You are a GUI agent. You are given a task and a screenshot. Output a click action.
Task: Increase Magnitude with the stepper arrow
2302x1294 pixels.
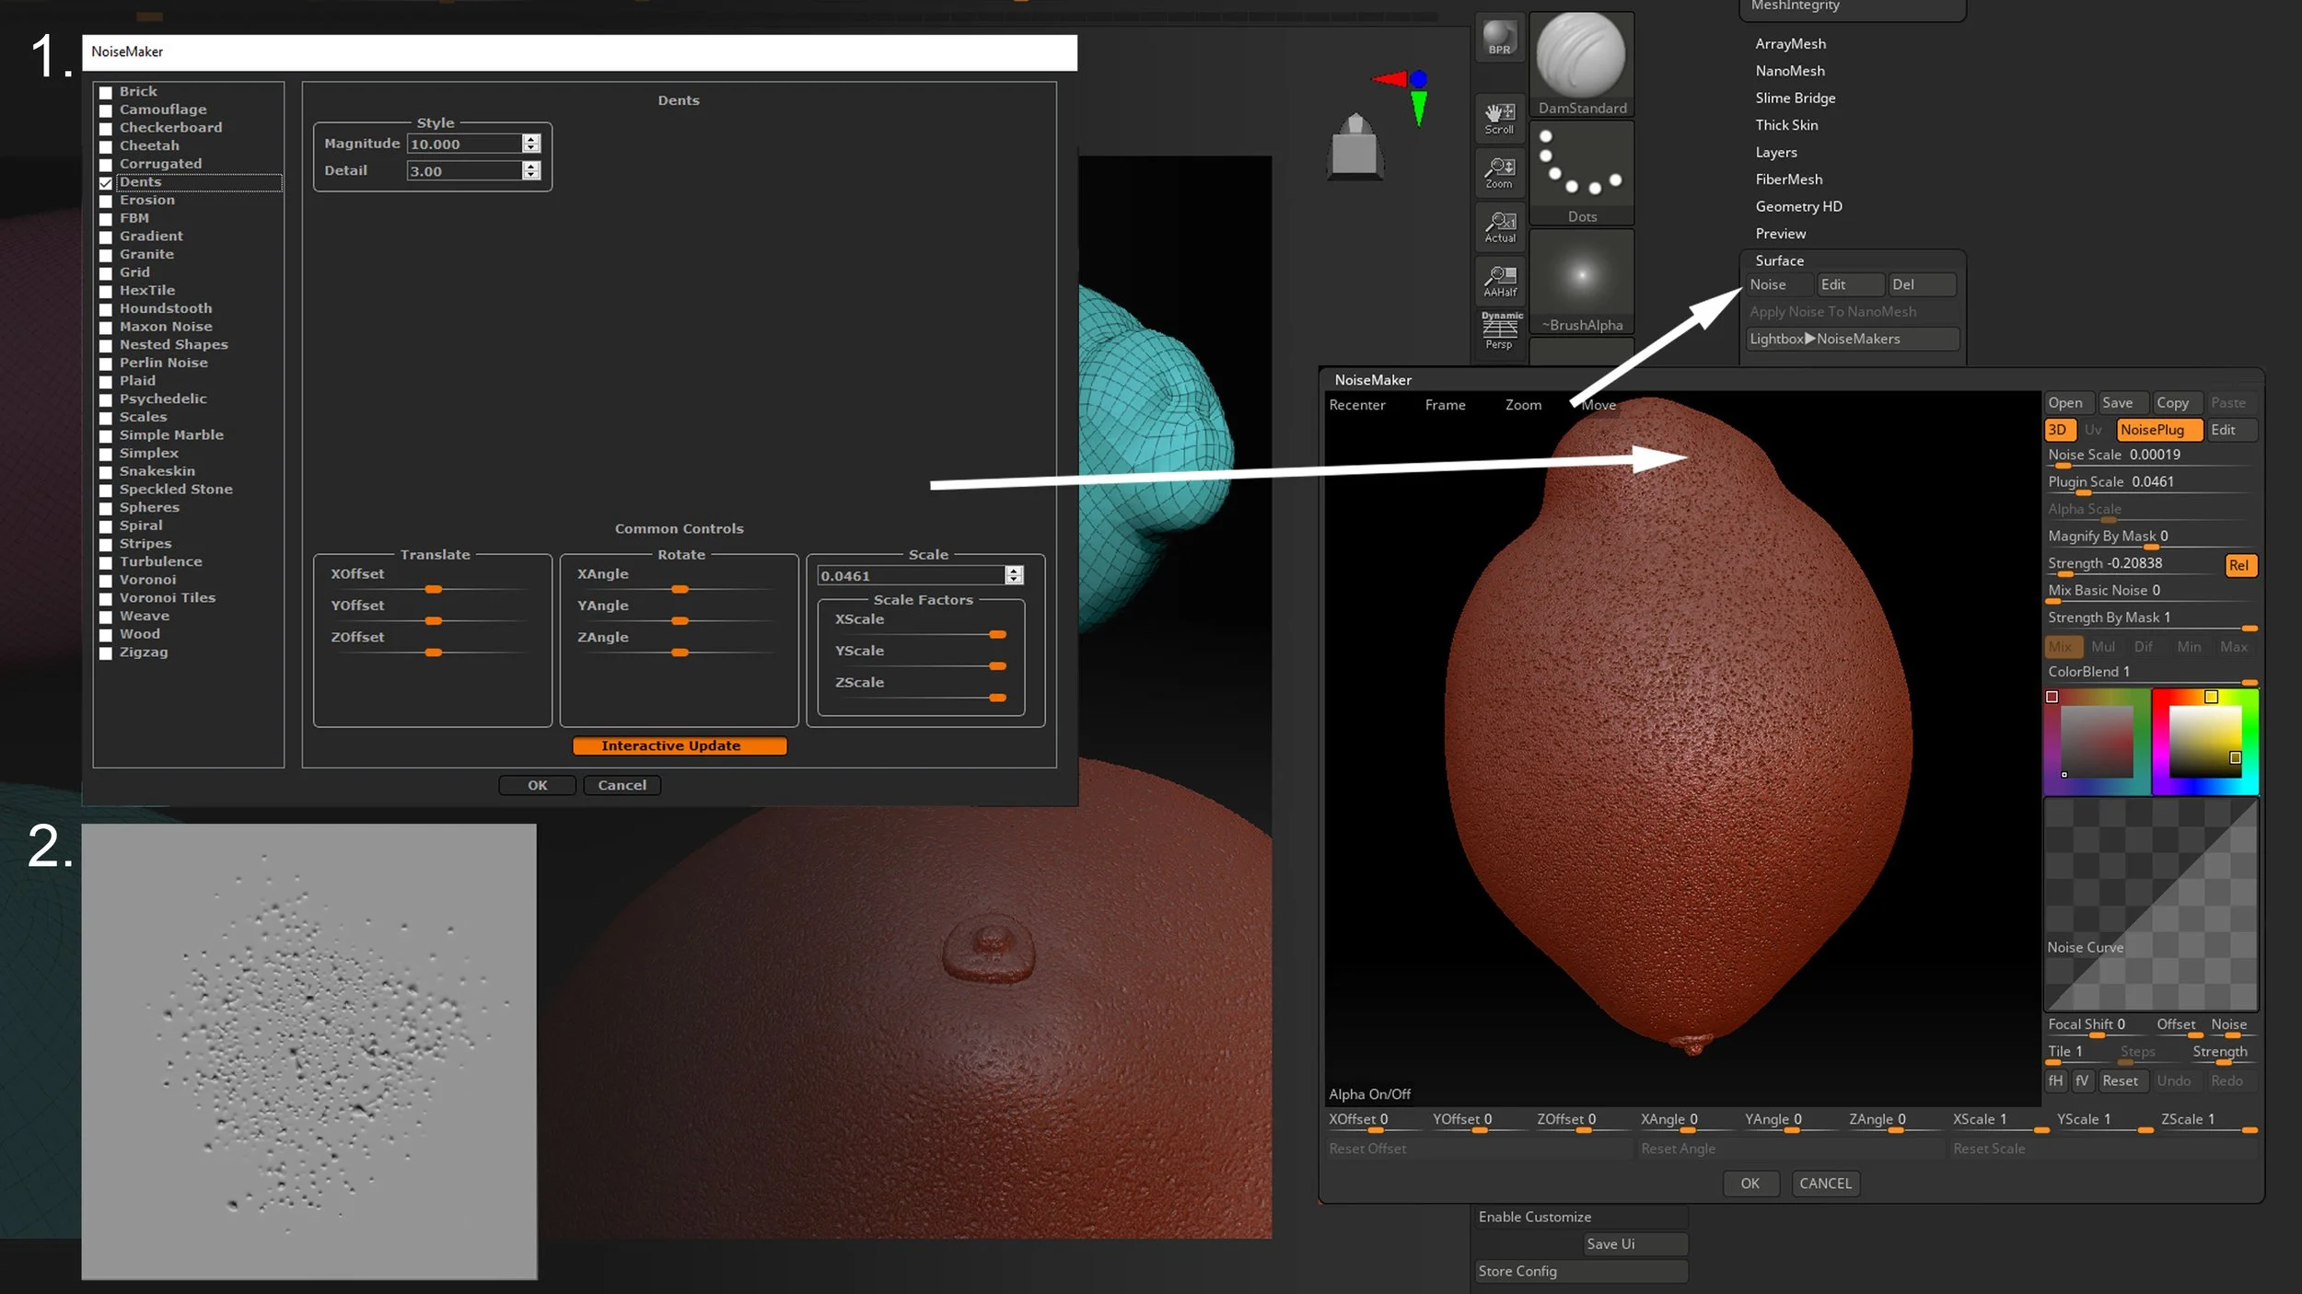pyautogui.click(x=530, y=139)
